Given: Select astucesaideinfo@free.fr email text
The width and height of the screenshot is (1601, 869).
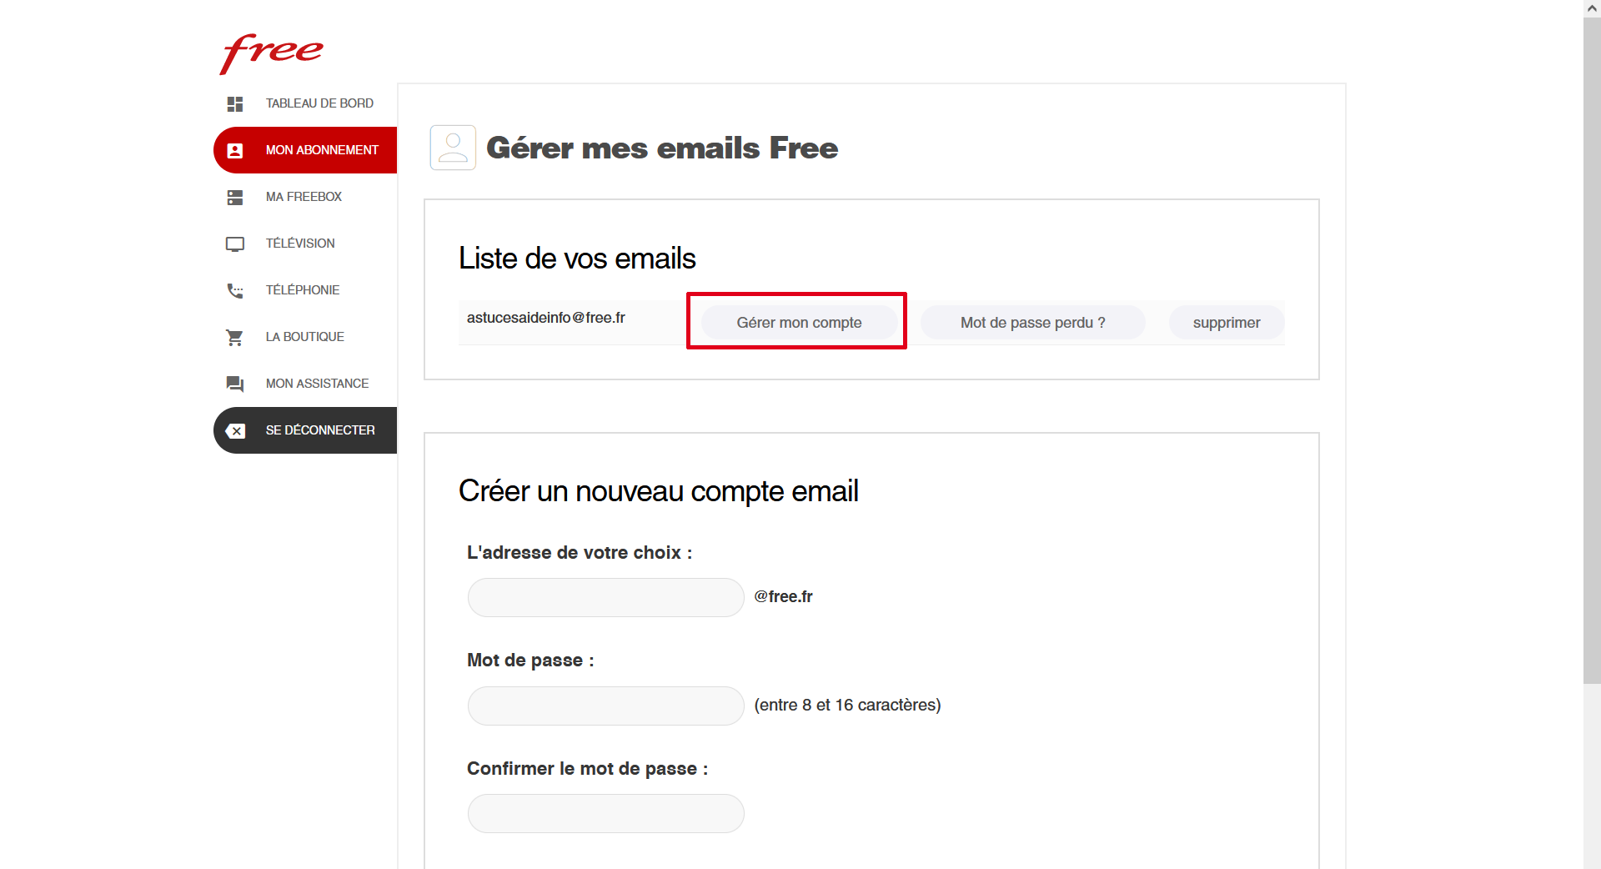Looking at the screenshot, I should (x=546, y=318).
